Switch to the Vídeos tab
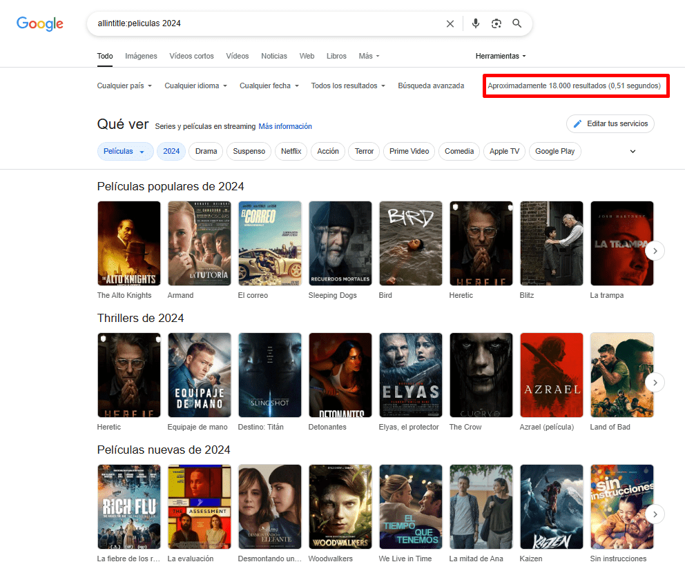 point(238,57)
